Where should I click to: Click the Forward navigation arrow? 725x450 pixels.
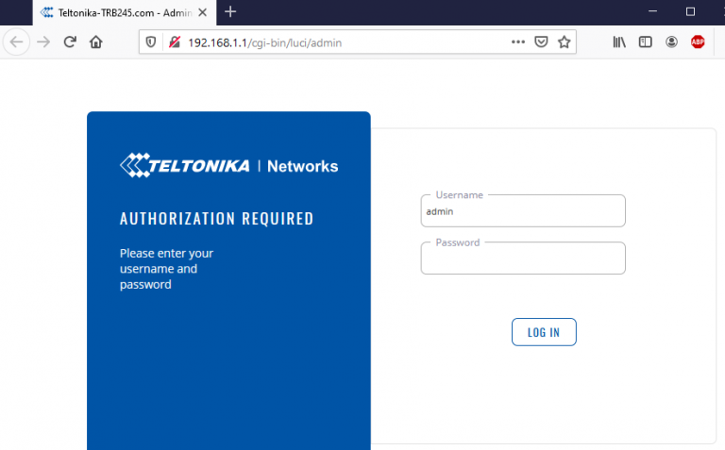click(x=43, y=42)
